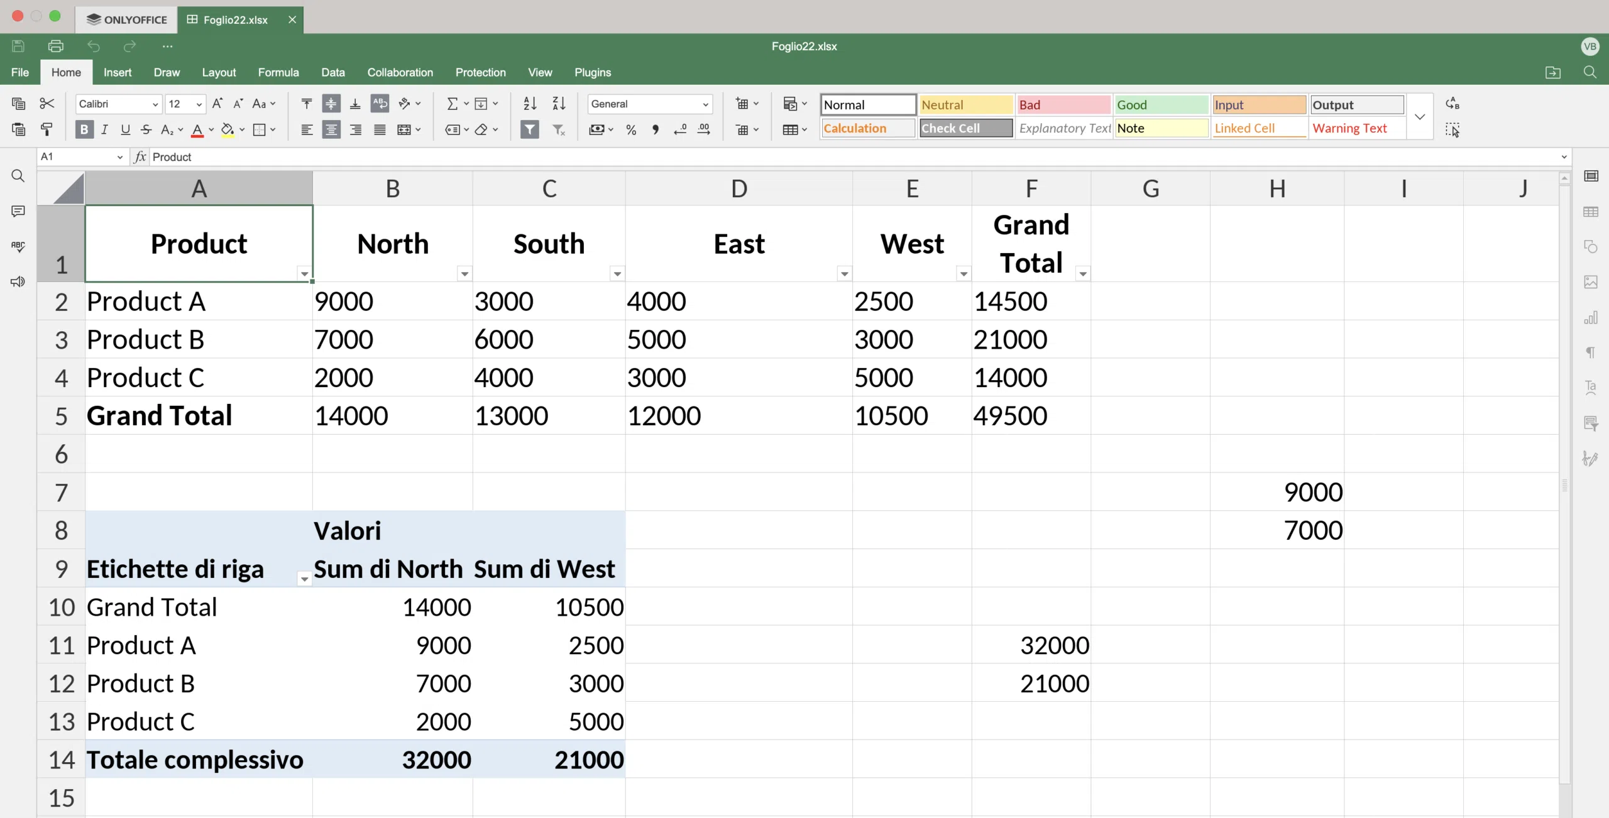The width and height of the screenshot is (1609, 818).
Task: Apply the Warning Text cell style
Action: pyautogui.click(x=1356, y=128)
